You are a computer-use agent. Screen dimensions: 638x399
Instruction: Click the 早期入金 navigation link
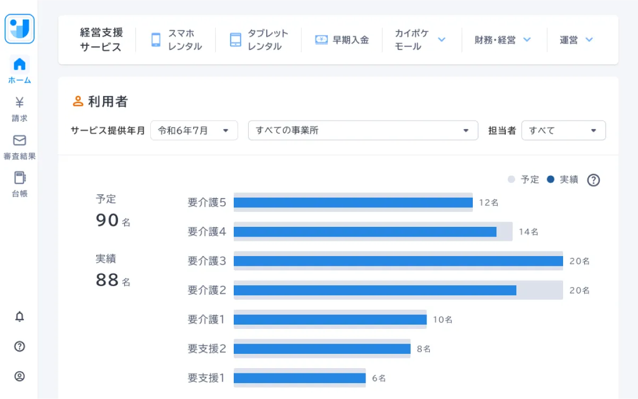coord(342,39)
